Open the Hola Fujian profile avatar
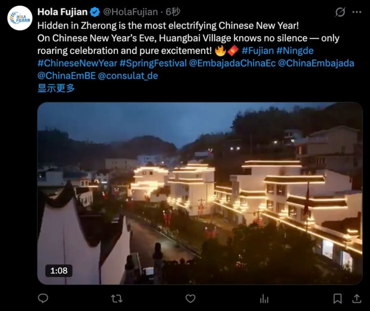370x311 pixels. 20,18
